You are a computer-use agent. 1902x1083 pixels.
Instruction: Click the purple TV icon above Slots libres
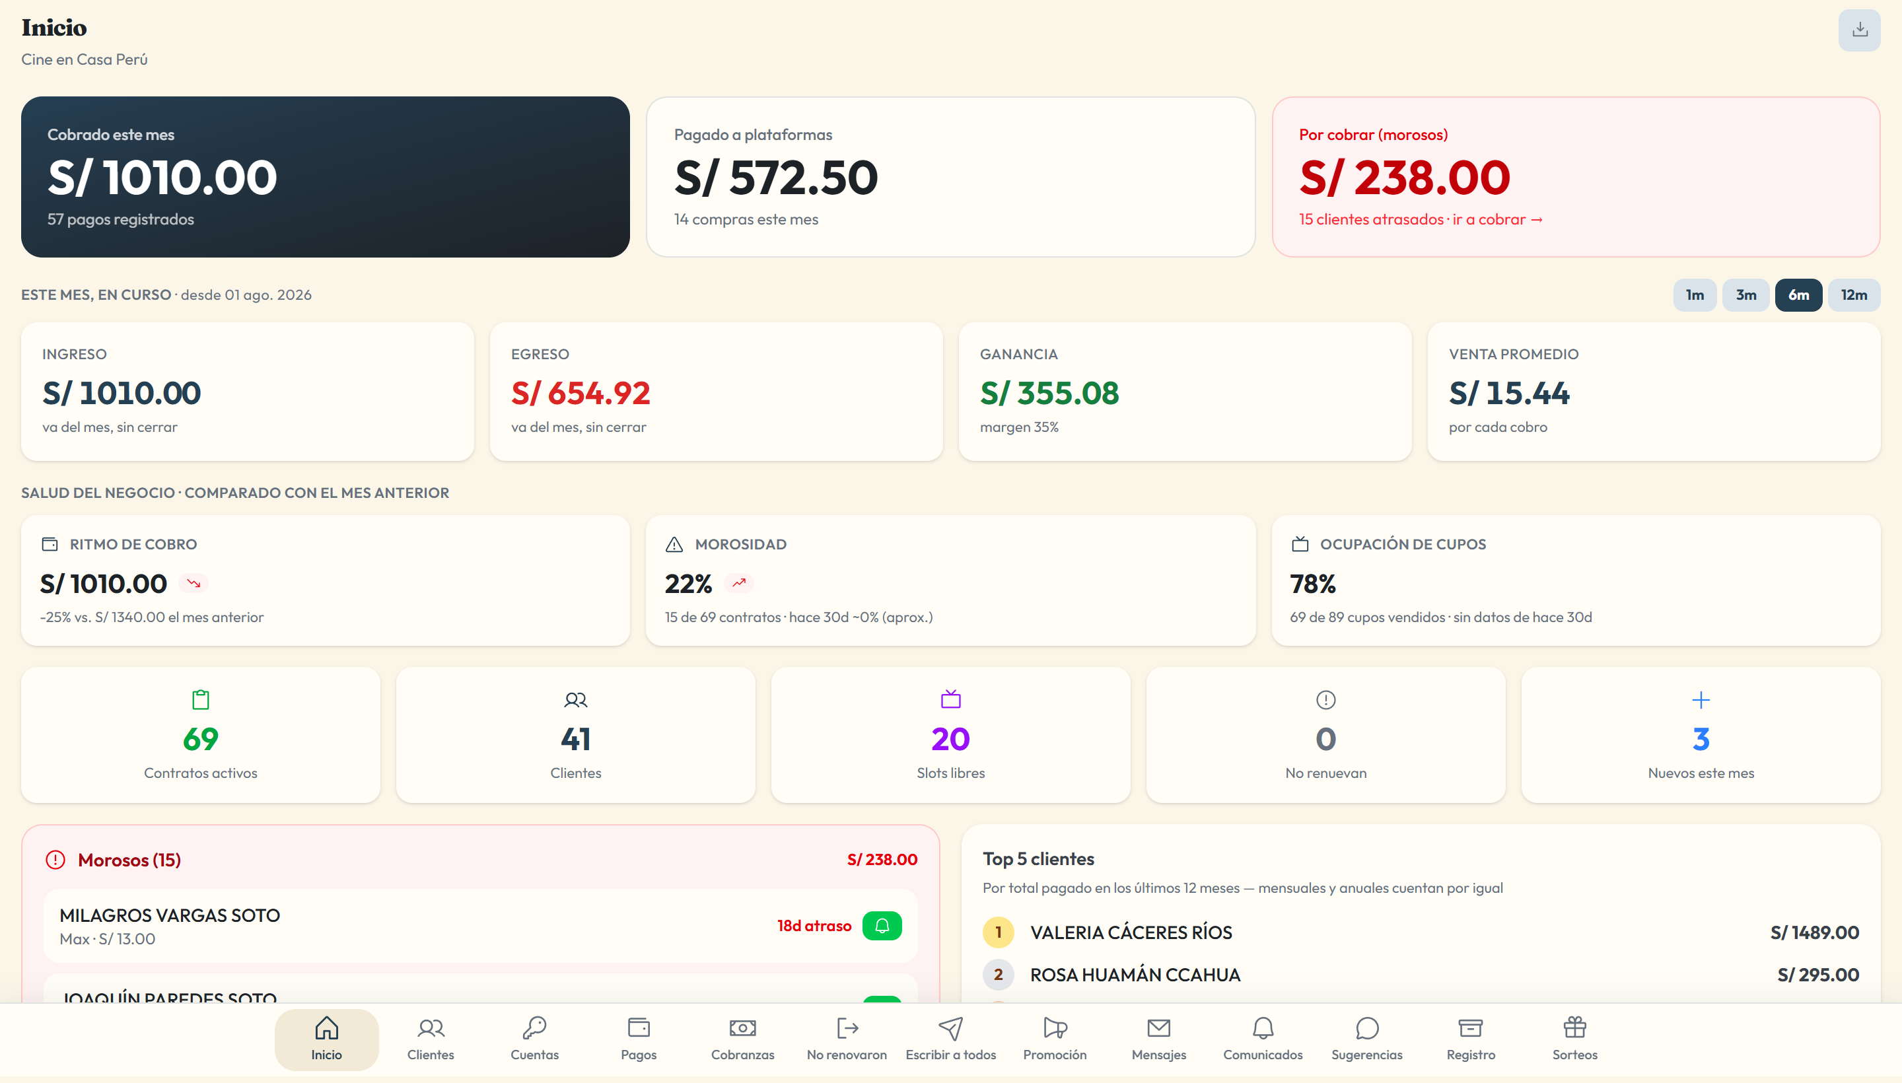coord(950,700)
